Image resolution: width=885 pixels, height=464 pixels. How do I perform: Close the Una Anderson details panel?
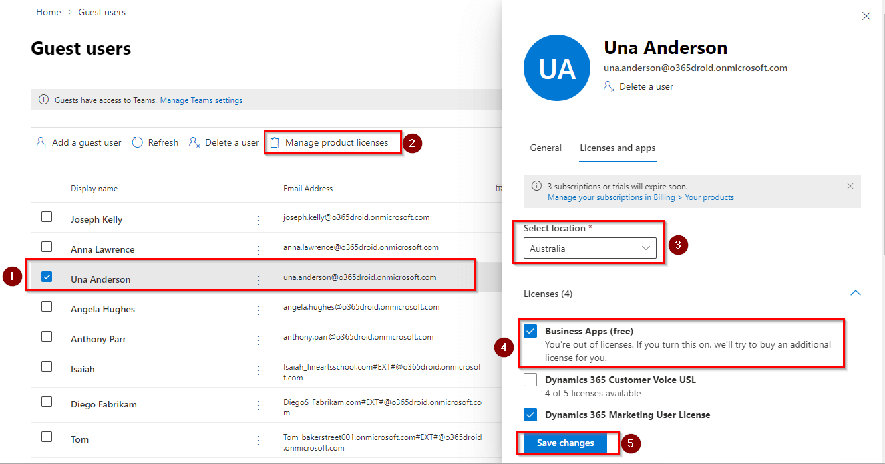[866, 16]
